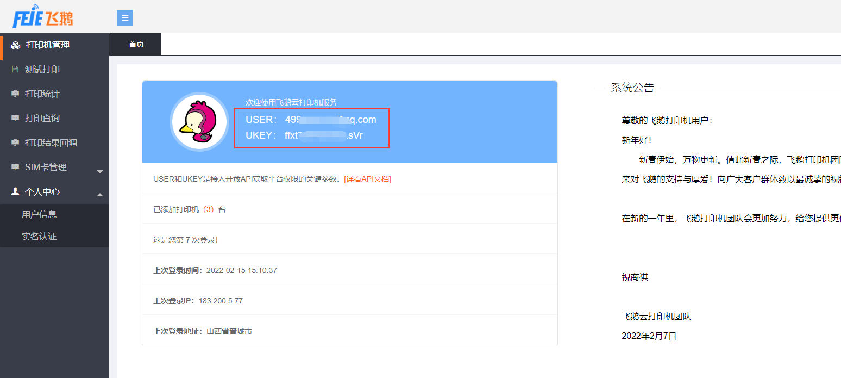Open 打印机管理 in the sidebar
Screen dimensions: 841x378
(54, 45)
